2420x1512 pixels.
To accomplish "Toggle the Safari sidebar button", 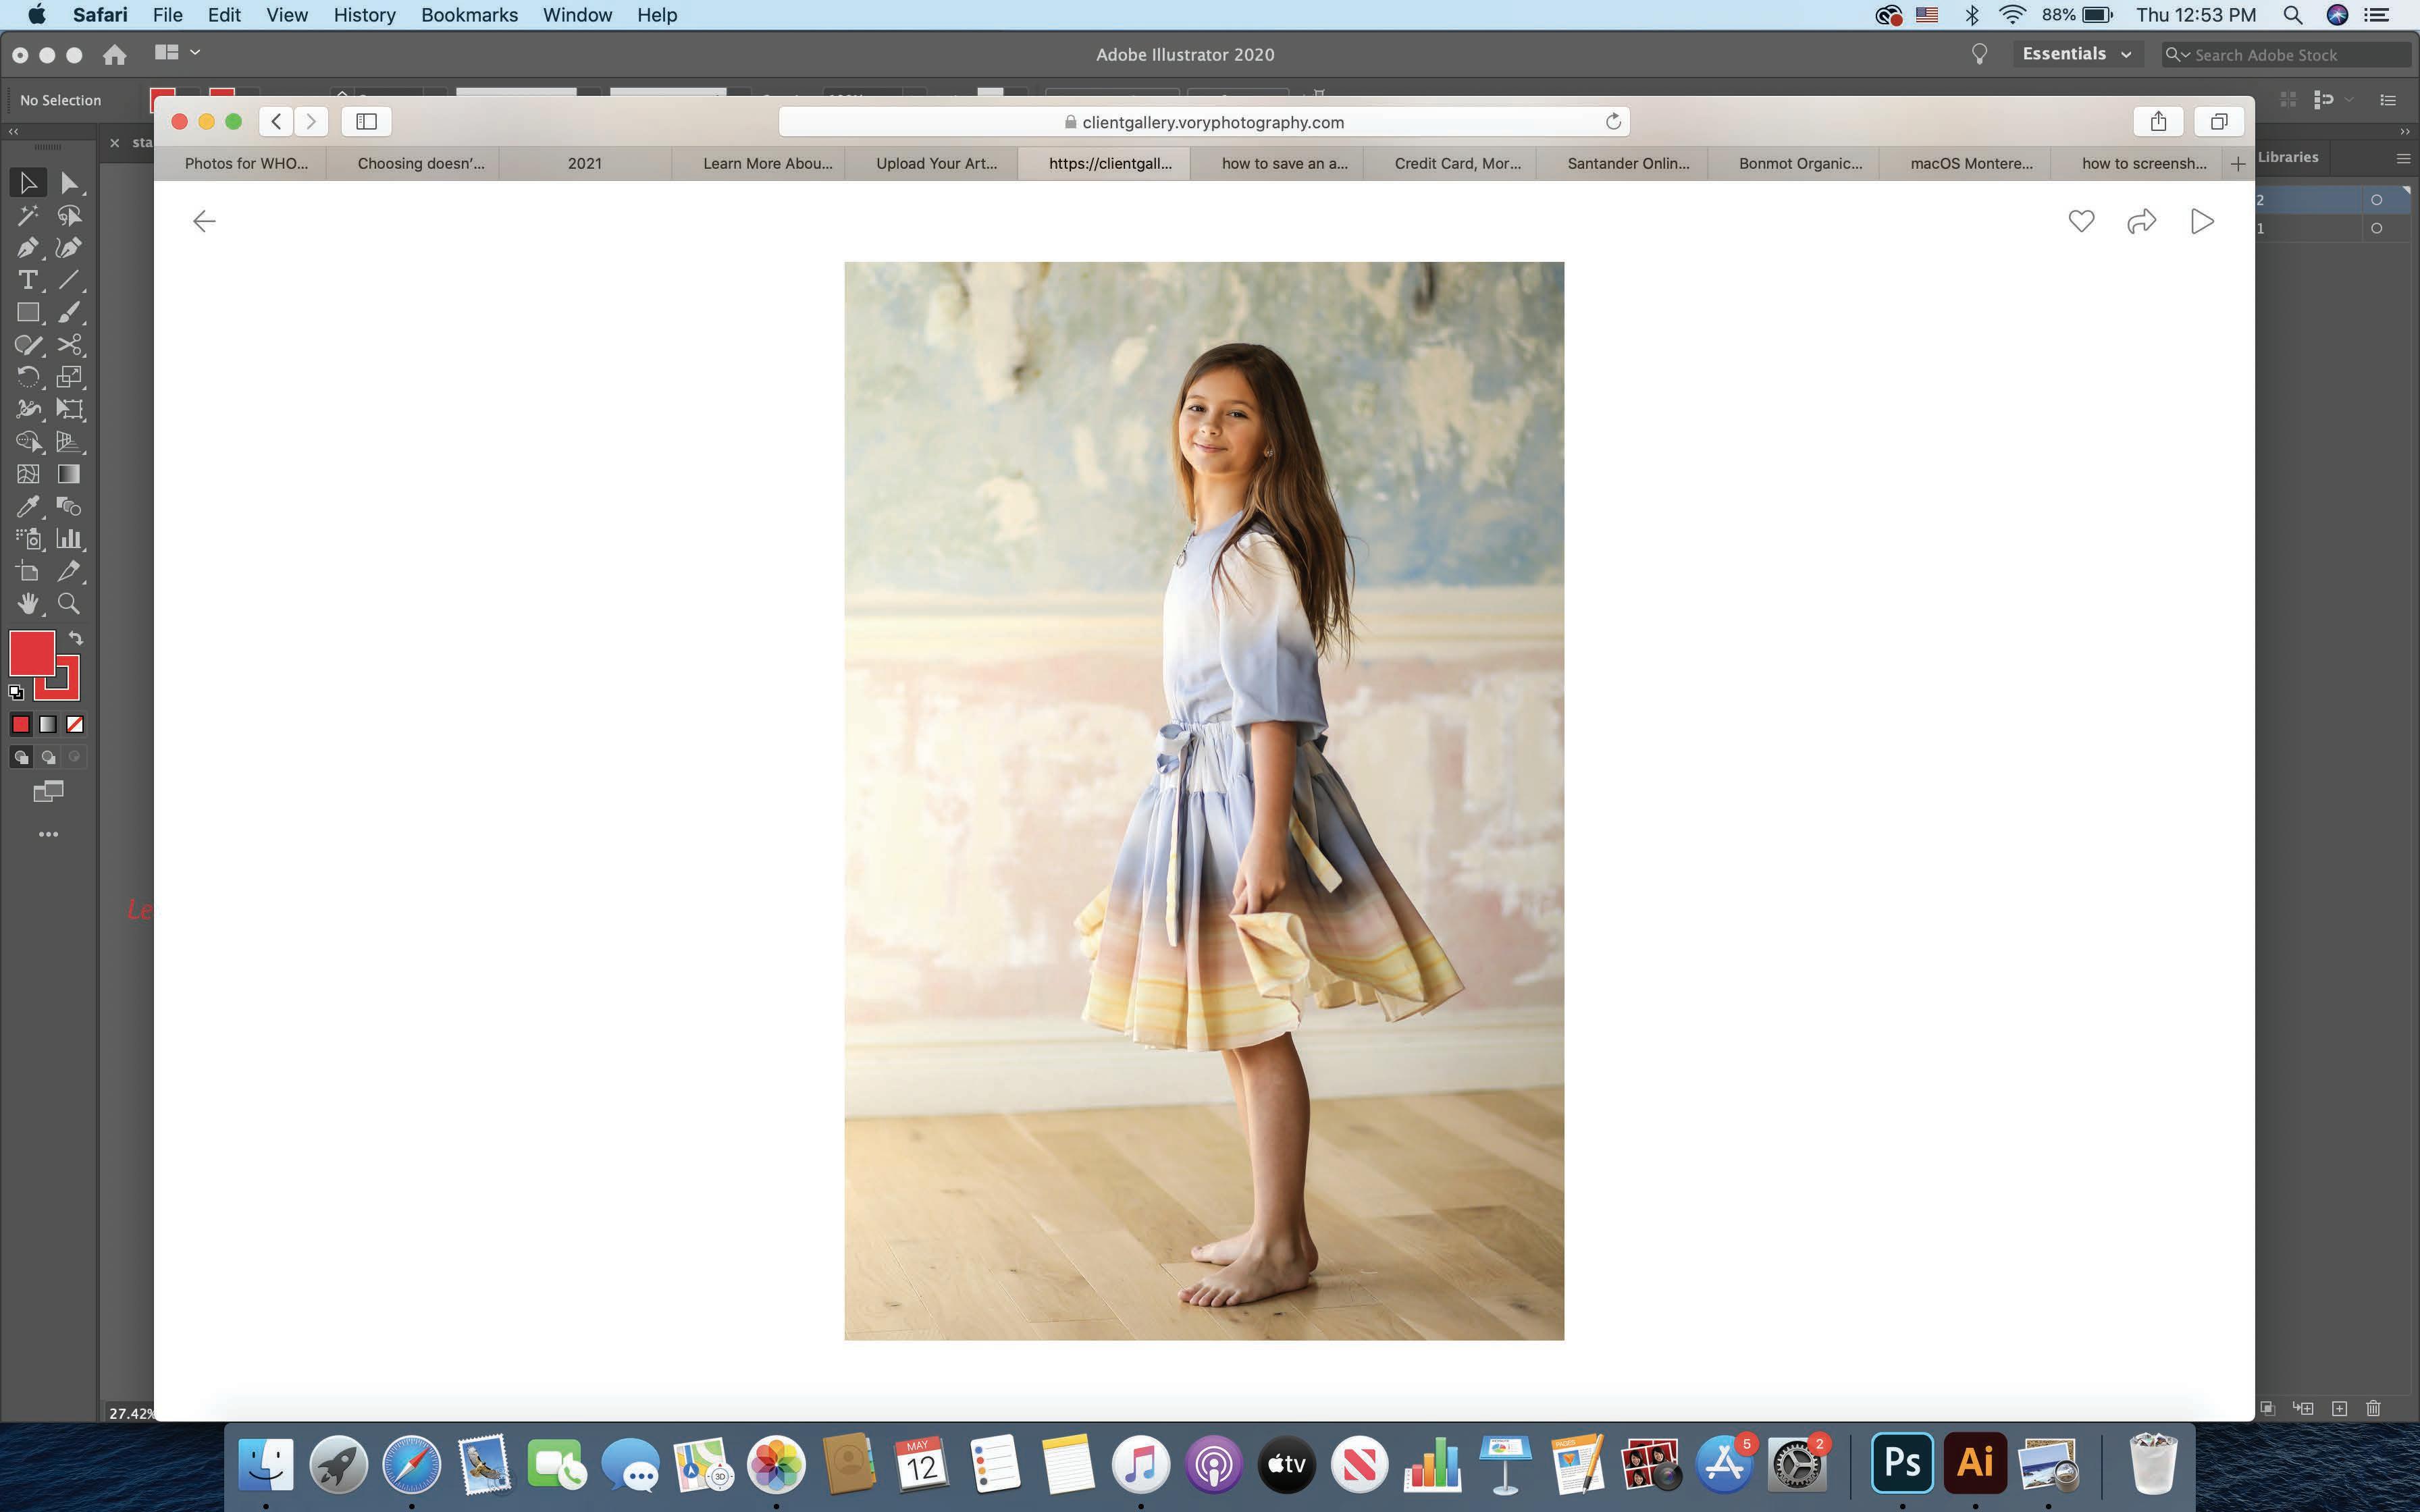I will pos(366,122).
